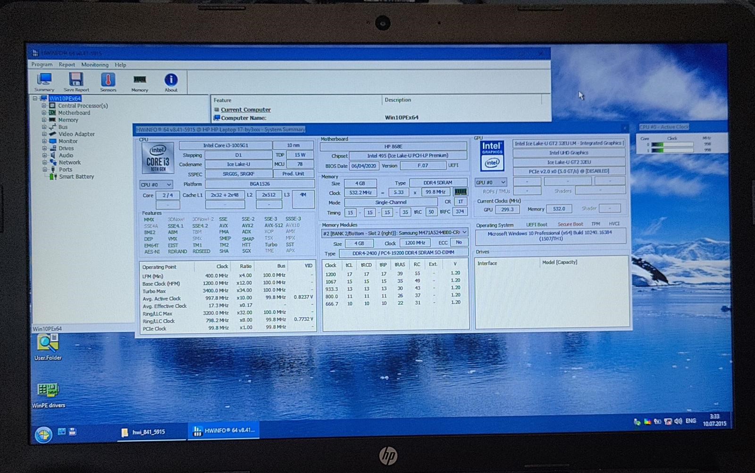Click the Smart Battery icon in tree
Viewport: 755px width, 473px height.
53,176
